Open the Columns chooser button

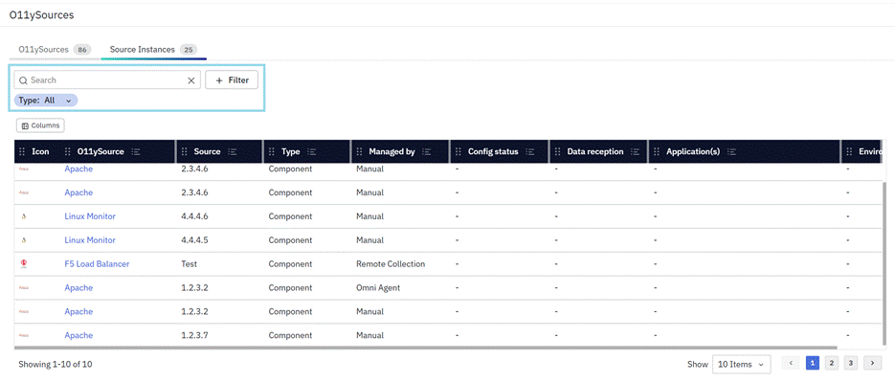(40, 125)
